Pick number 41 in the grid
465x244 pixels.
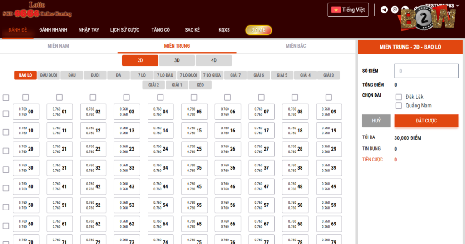click(59, 186)
